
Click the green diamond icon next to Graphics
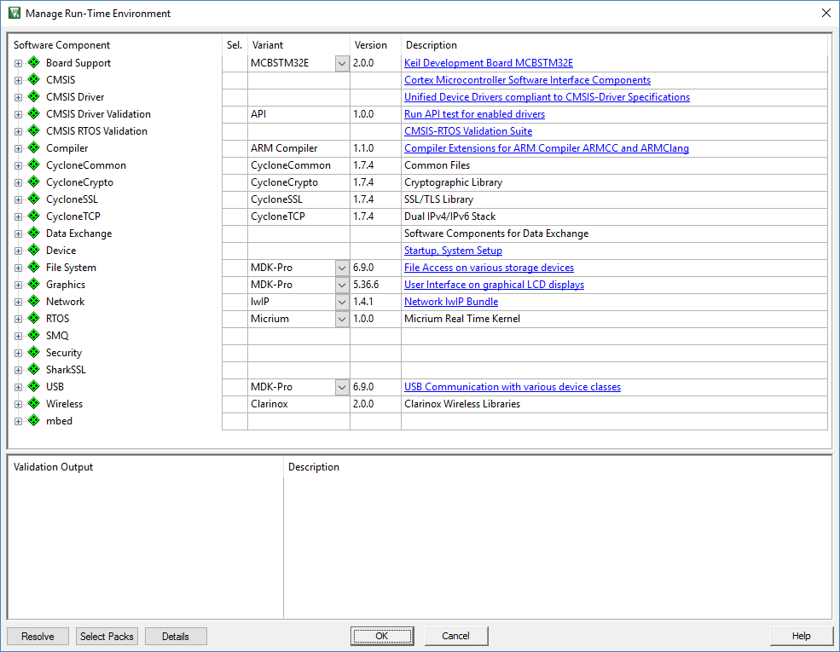(34, 284)
